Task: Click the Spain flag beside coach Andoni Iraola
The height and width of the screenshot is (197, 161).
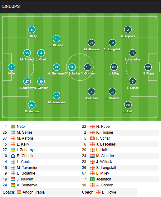Action: pyautogui.click(x=19, y=192)
